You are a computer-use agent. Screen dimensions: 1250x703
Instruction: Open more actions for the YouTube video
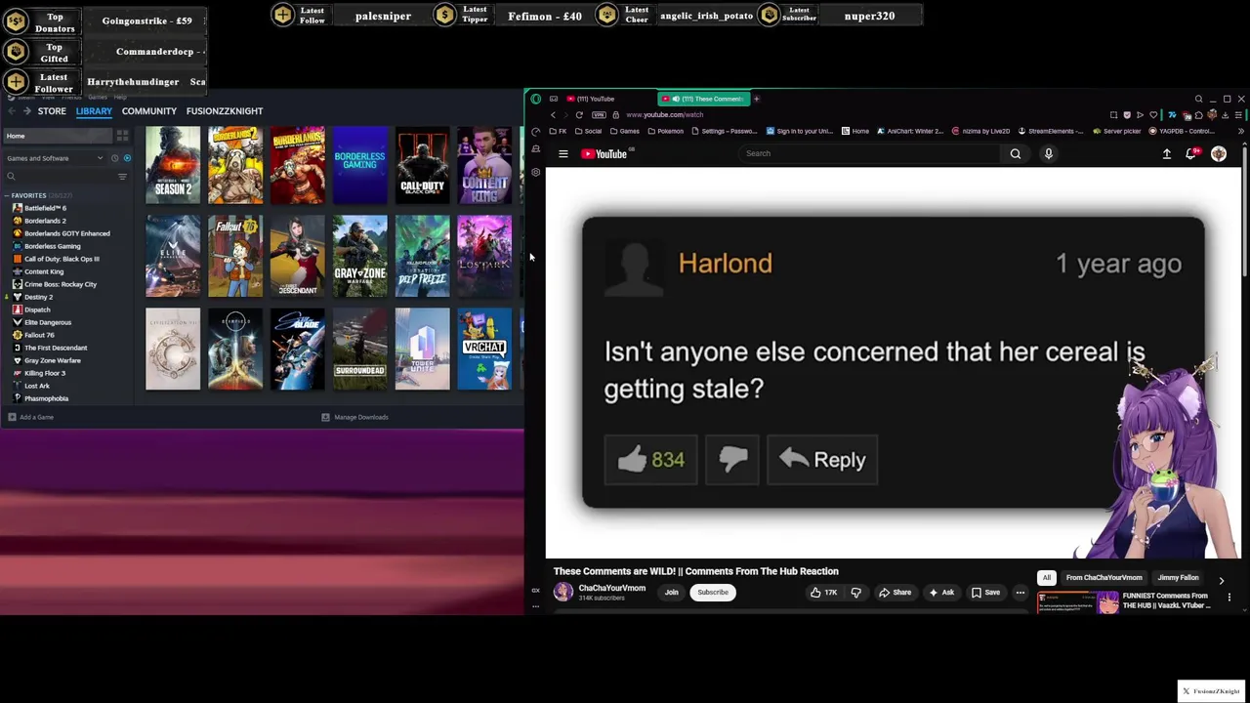click(x=1021, y=593)
